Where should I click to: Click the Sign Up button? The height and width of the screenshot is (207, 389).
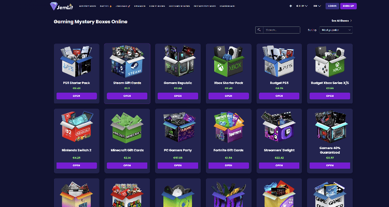pyautogui.click(x=349, y=6)
